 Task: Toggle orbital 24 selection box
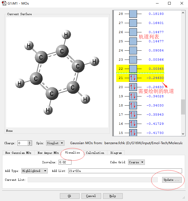tap(133, 50)
